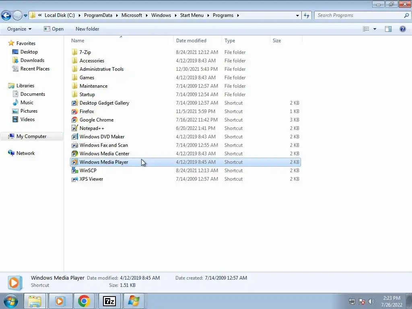Open 7-Zip from the taskbar

pos(109,301)
